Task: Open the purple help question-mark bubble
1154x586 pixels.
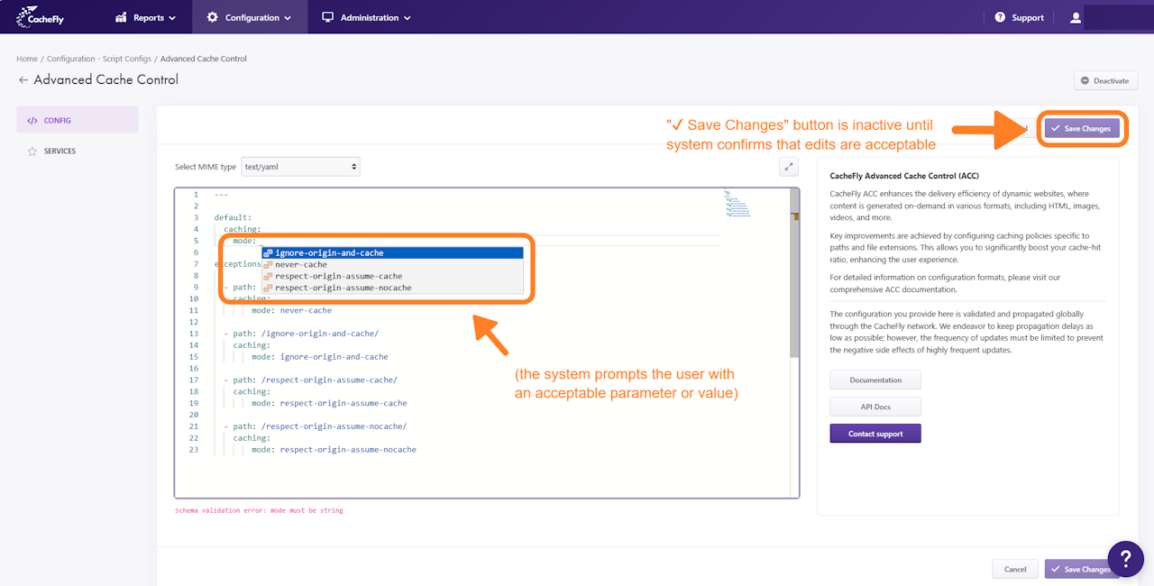Action: [1125, 559]
